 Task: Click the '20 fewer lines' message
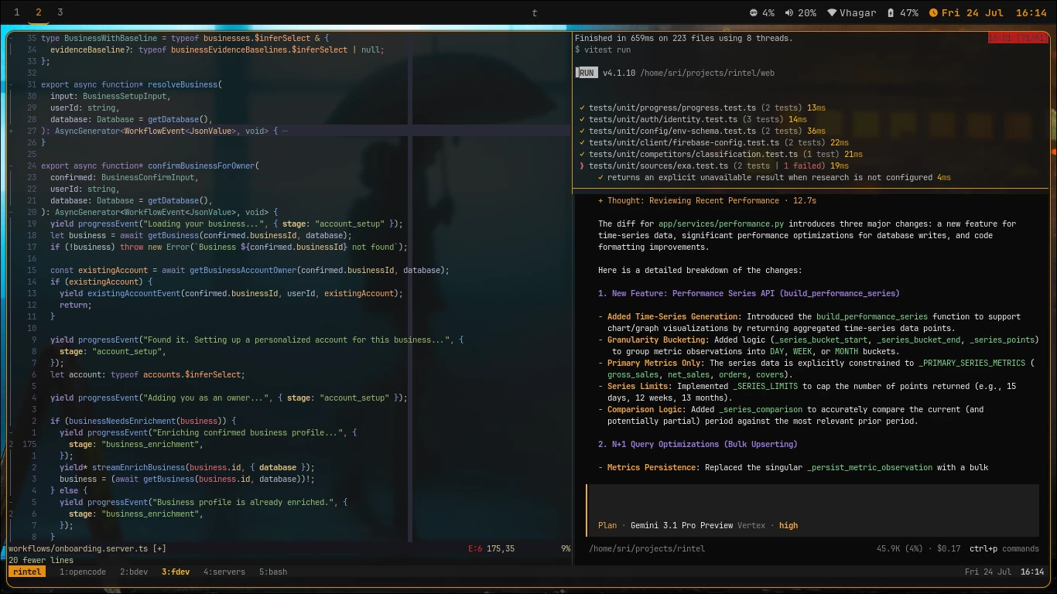[x=41, y=561]
